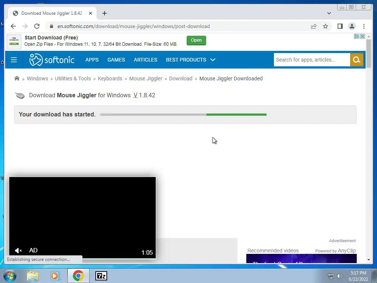This screenshot has height=283, width=377.
Task: Click the orange search magnifier button
Action: click(x=356, y=60)
